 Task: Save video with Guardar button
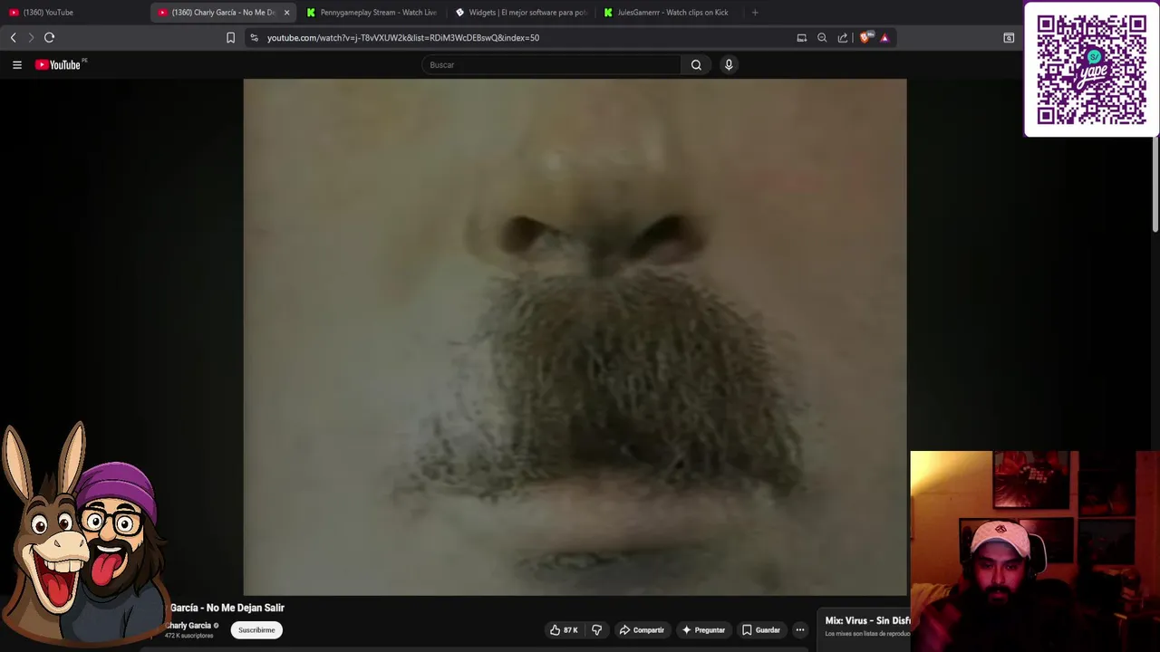pyautogui.click(x=760, y=629)
